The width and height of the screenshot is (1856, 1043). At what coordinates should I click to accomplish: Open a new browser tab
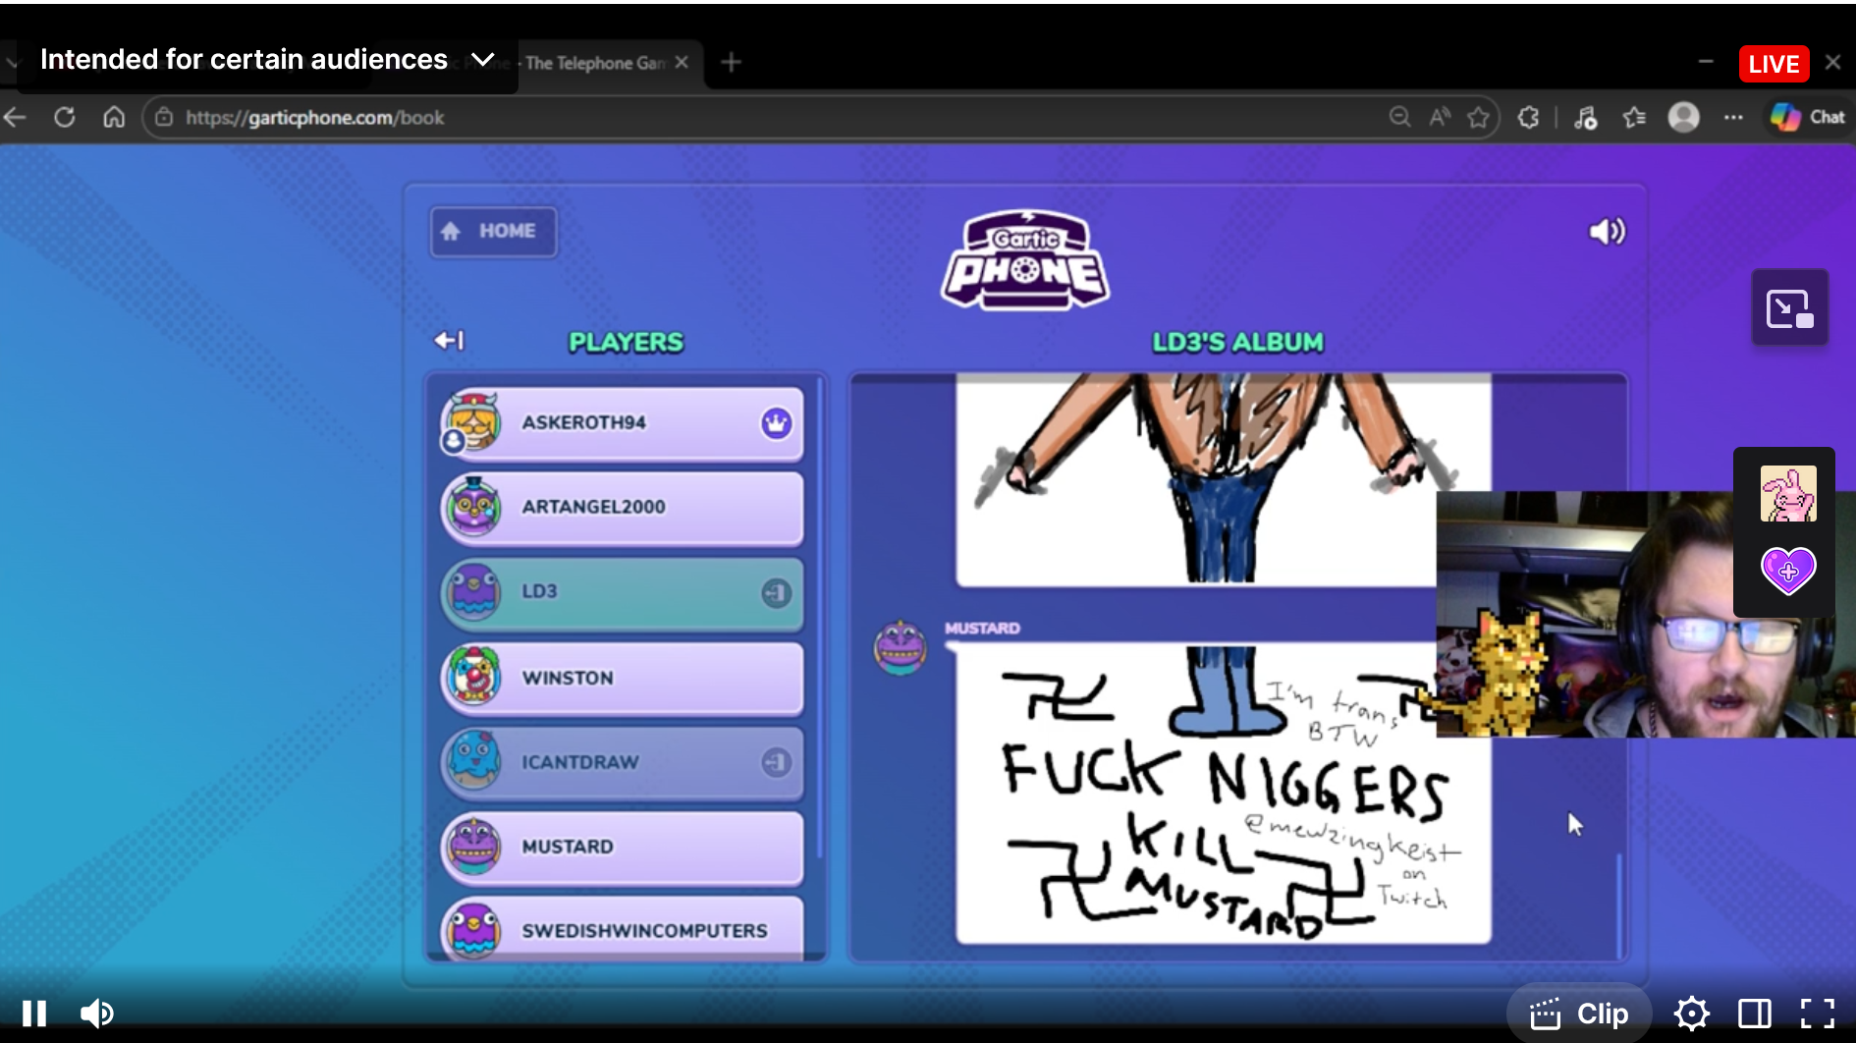point(731,63)
